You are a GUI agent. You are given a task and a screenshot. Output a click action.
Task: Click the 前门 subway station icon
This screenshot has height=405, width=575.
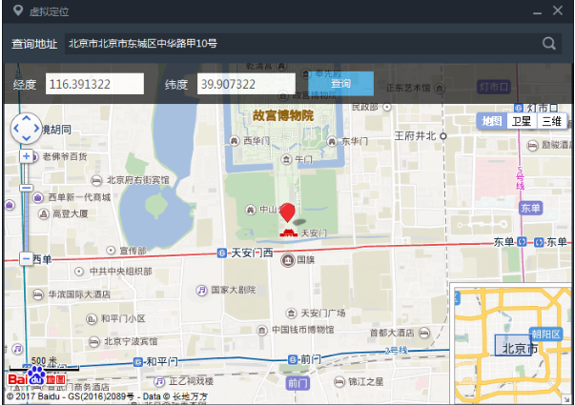click(x=292, y=359)
